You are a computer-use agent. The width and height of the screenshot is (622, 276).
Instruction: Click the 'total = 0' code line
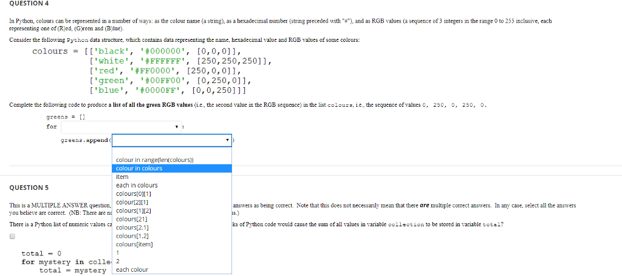click(41, 254)
